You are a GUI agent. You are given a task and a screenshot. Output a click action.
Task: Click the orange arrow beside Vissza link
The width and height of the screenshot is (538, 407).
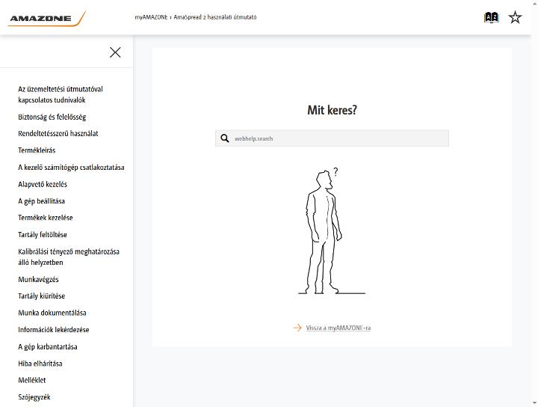tap(297, 328)
